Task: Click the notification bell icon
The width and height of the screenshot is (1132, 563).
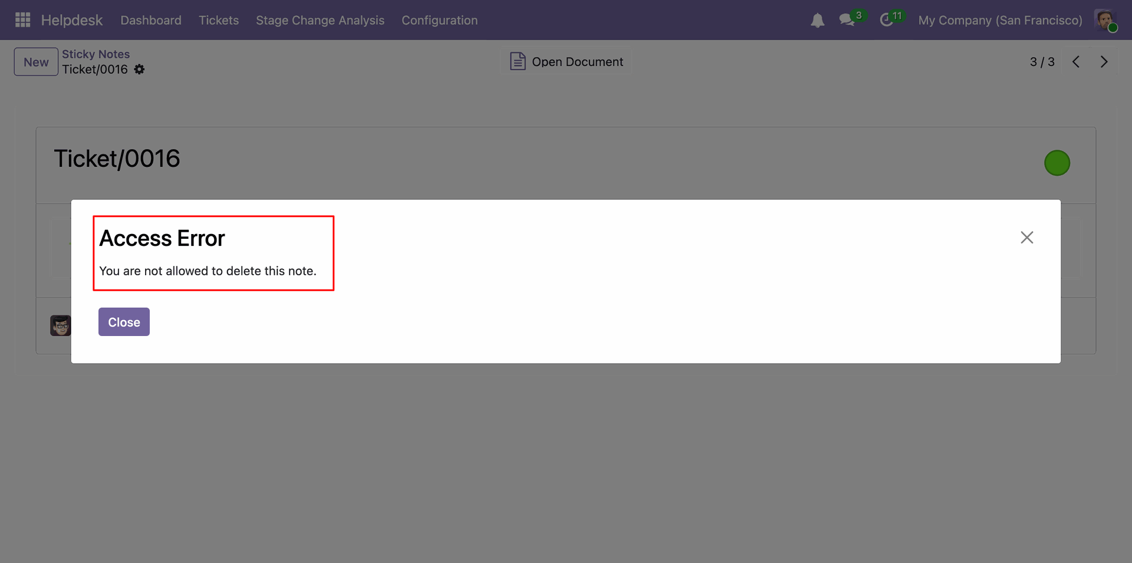Action: point(817,21)
